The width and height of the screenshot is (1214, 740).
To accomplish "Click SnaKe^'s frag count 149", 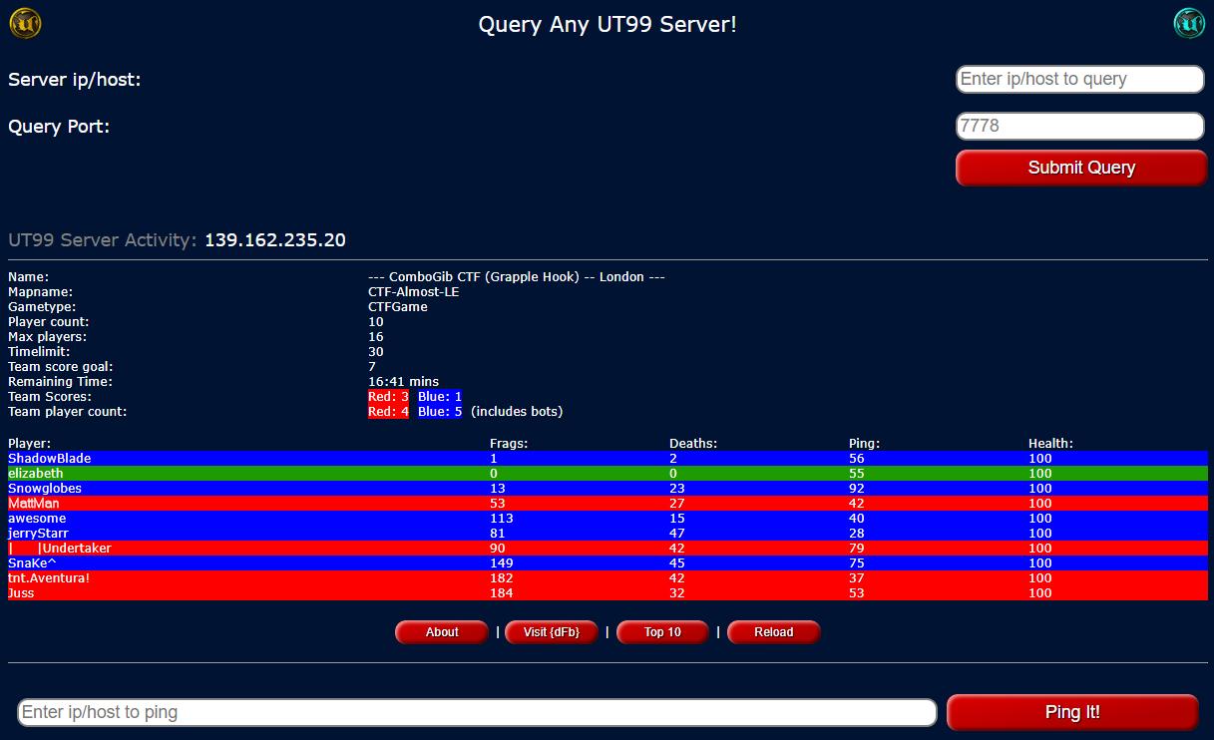I will 502,563.
